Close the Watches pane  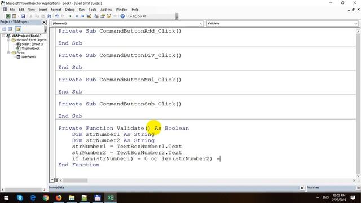tap(359, 188)
